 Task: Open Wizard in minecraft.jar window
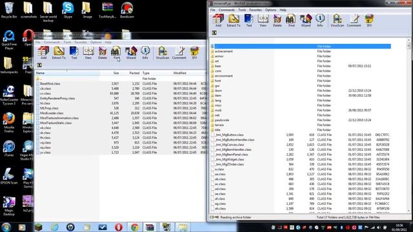tap(306, 21)
